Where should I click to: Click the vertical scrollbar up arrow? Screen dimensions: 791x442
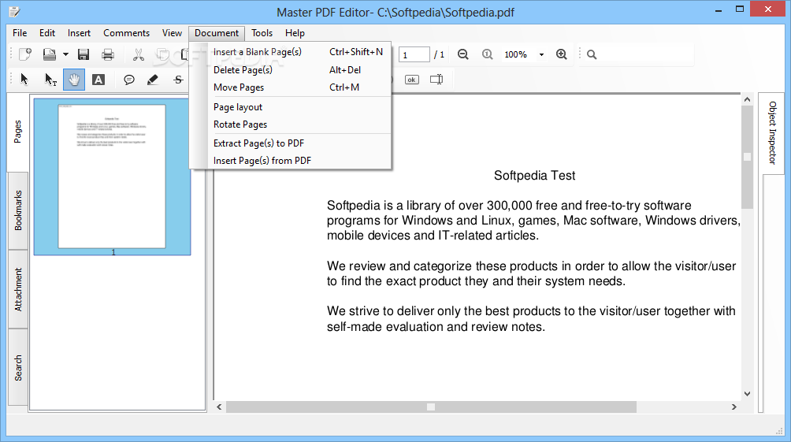pyautogui.click(x=747, y=99)
